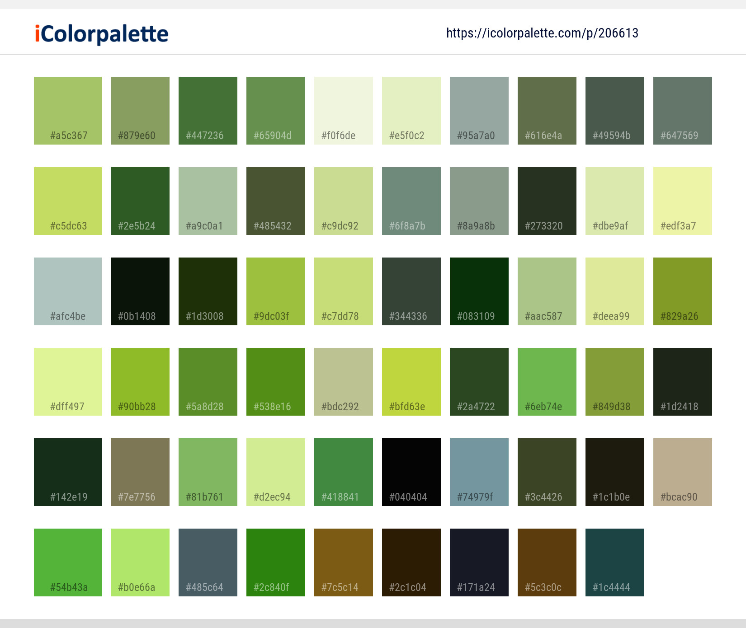The width and height of the screenshot is (746, 628).
Task: Click the #1d3008 swatch
Action: 208,291
